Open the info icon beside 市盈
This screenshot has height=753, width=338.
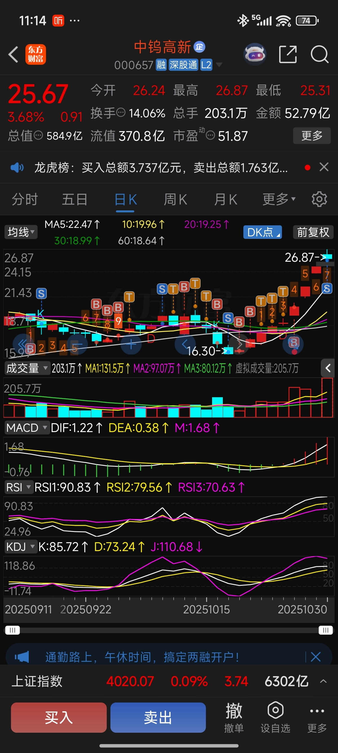point(210,135)
